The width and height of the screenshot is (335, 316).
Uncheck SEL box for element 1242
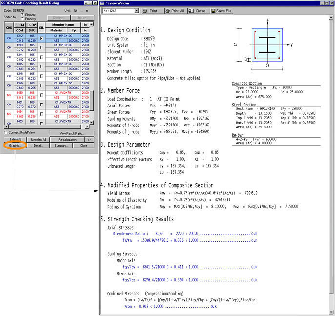42,38
